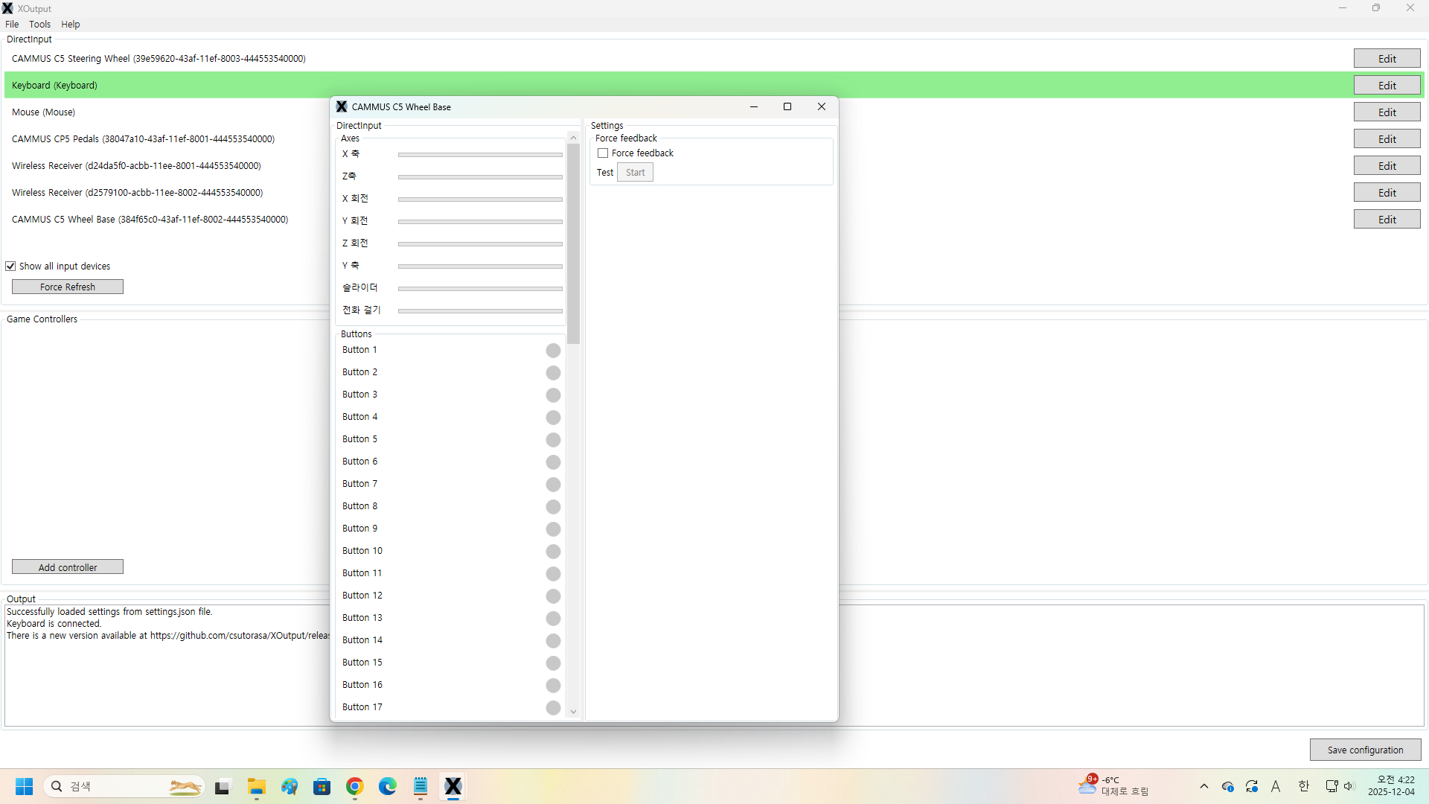Image resolution: width=1429 pixels, height=804 pixels.
Task: Uncheck Show all input devices
Action: 10,267
